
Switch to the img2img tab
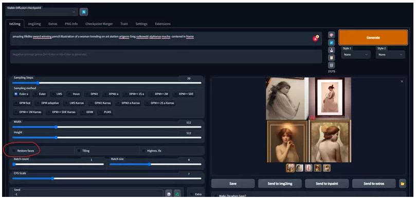34,24
